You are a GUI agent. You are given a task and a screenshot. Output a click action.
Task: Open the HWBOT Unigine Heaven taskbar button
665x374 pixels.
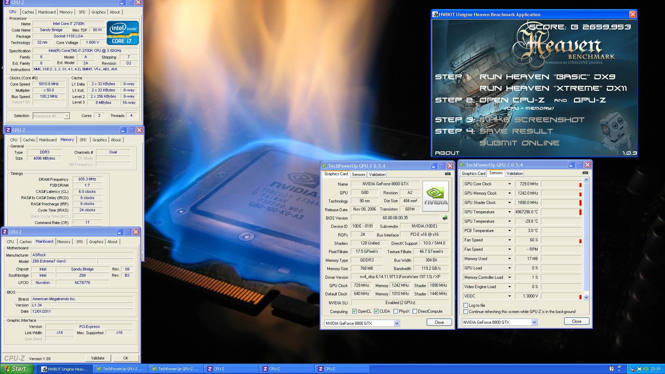(65, 369)
